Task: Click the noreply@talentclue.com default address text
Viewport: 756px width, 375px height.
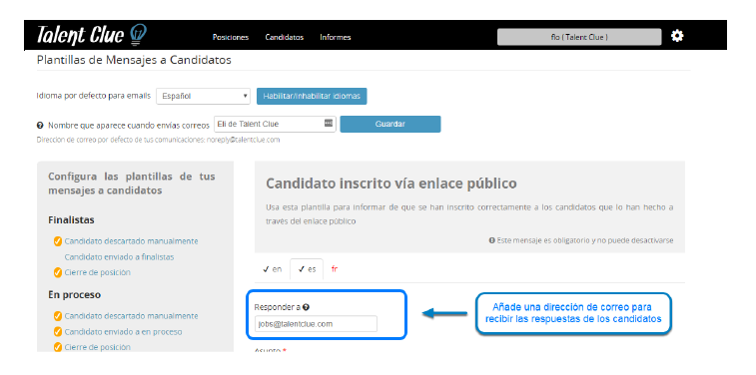Action: (243, 140)
